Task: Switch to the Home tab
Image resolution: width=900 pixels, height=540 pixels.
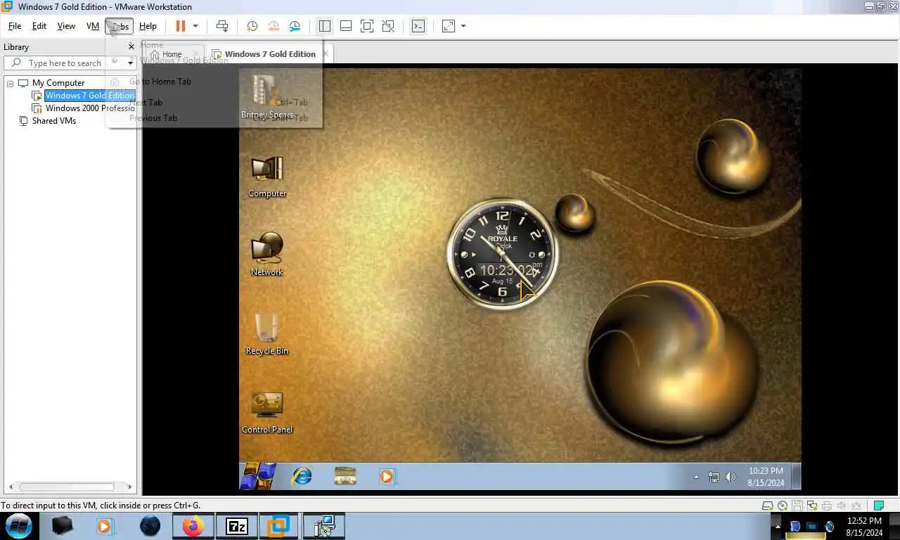Action: pos(172,54)
